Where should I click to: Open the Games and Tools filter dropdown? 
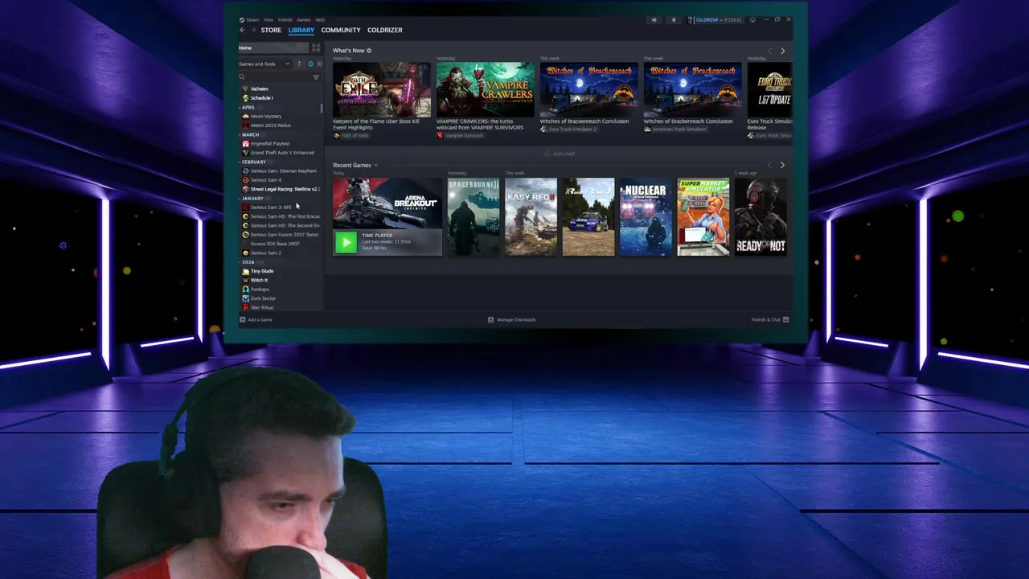(264, 64)
